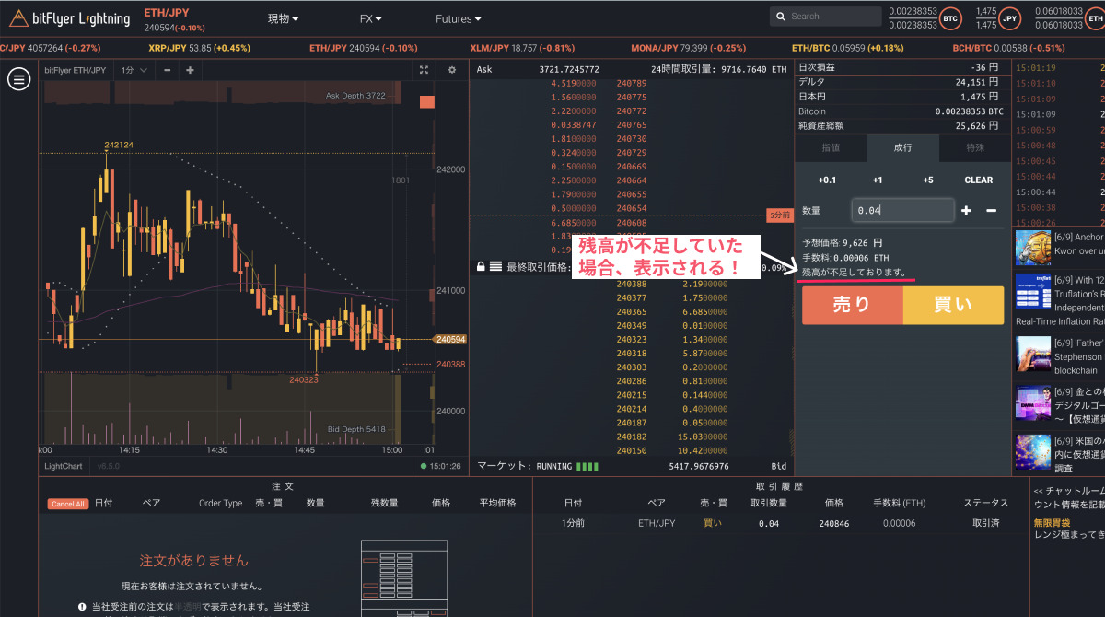This screenshot has width=1105, height=617.
Task: Click the 240594 current price label
Action: [x=451, y=340]
